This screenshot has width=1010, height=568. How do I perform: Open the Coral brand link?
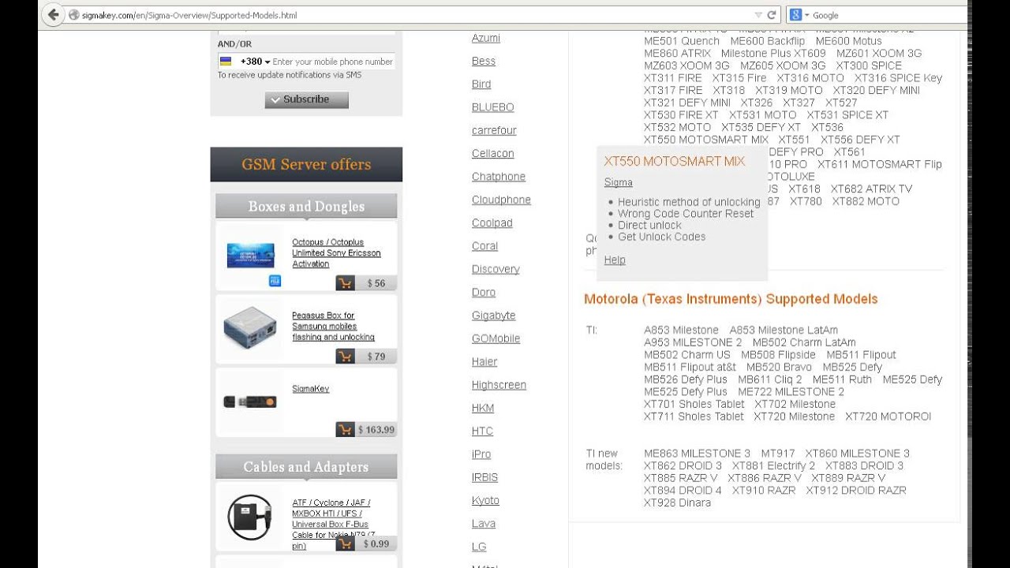click(484, 246)
